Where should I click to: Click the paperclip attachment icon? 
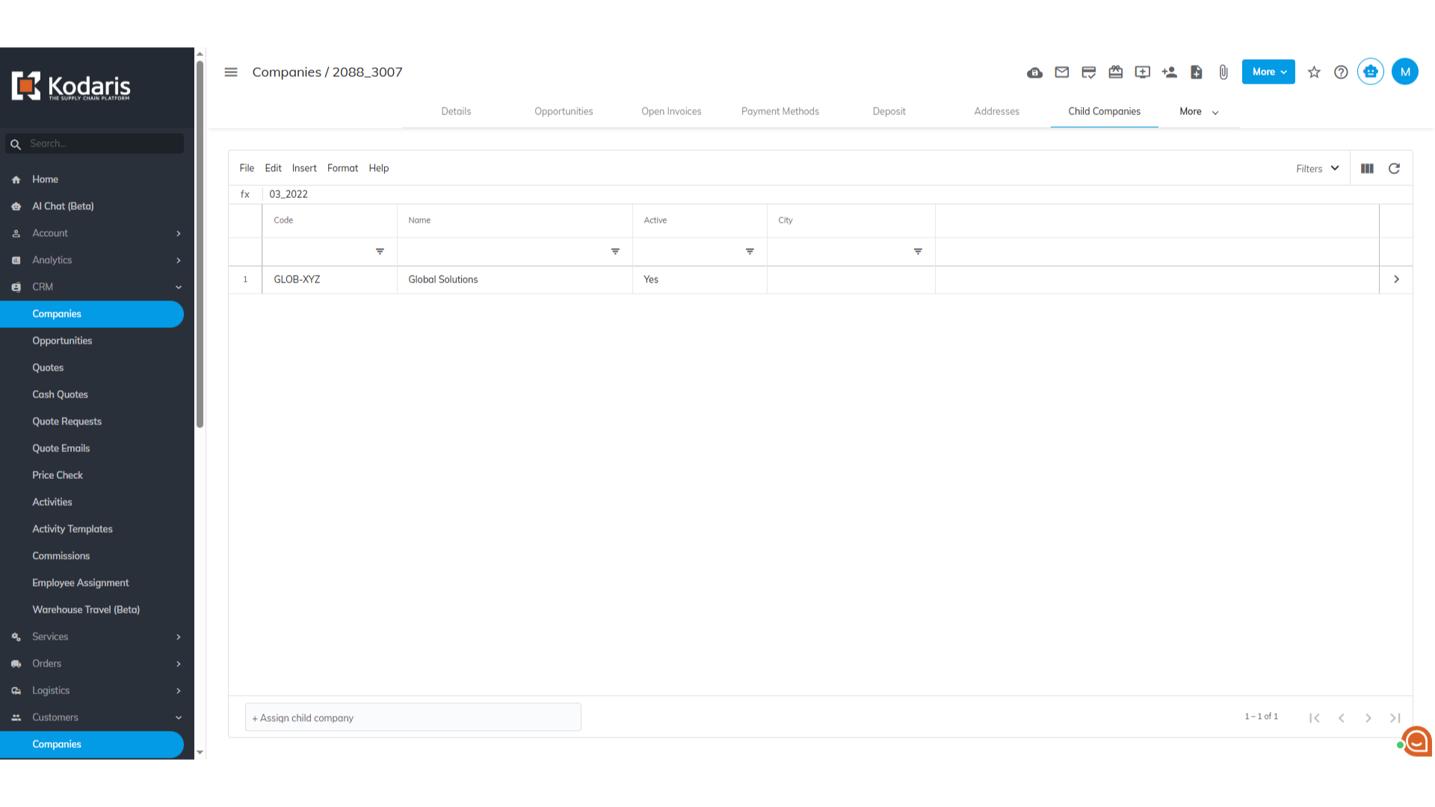coord(1223,72)
